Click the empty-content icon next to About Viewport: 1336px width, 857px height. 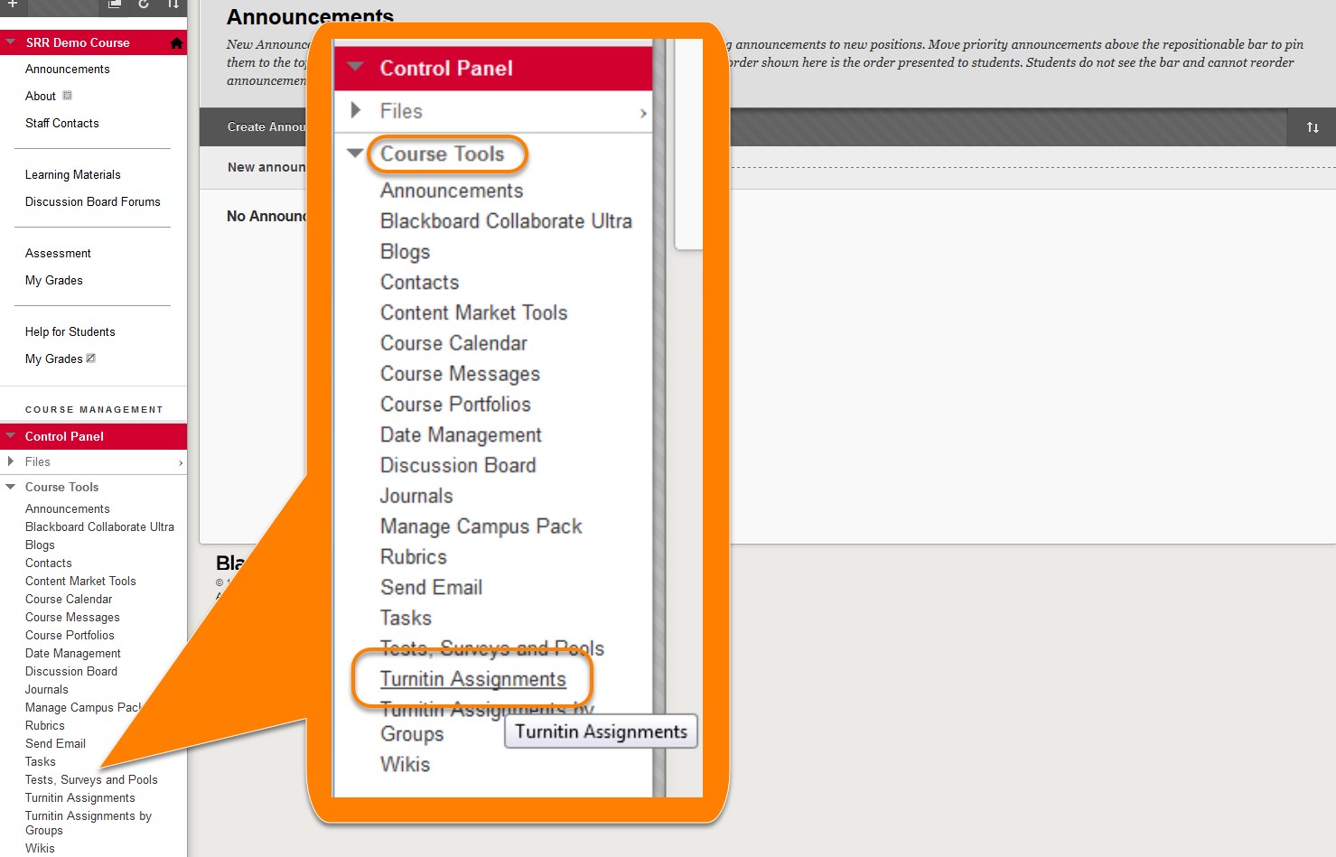pyautogui.click(x=67, y=95)
